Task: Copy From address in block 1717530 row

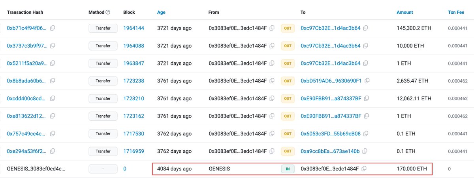Action: [272, 133]
